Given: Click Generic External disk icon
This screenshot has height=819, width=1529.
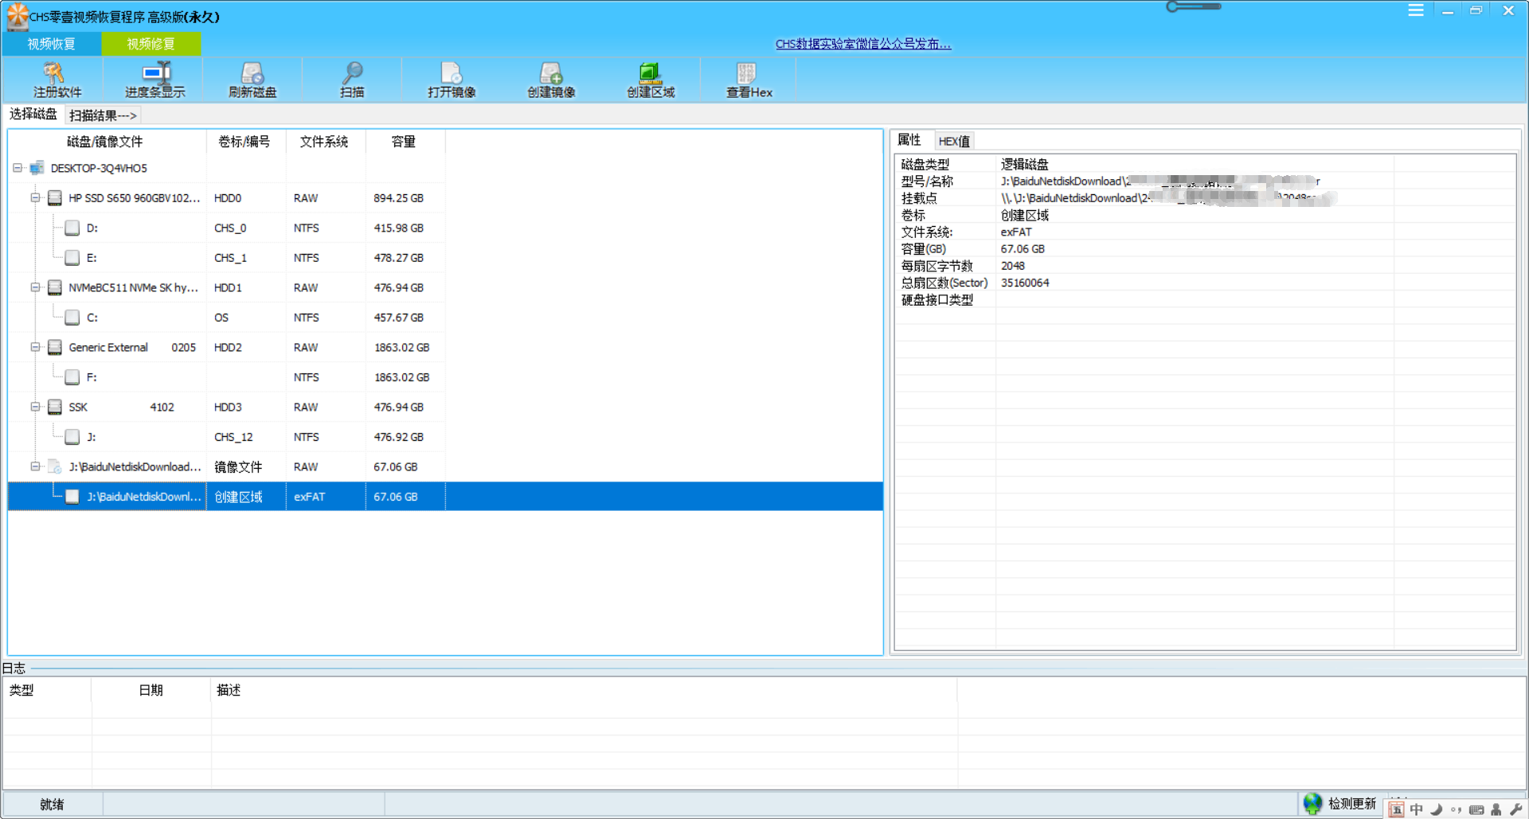Looking at the screenshot, I should pyautogui.click(x=55, y=347).
